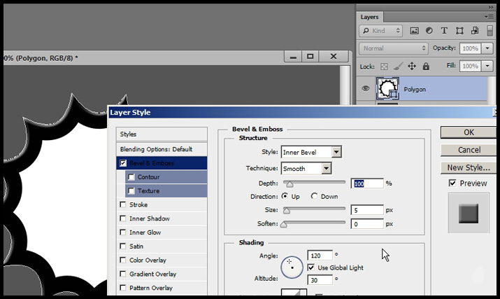The height and width of the screenshot is (299, 500).
Task: Click the lock transparent pixels icon
Action: [x=384, y=66]
